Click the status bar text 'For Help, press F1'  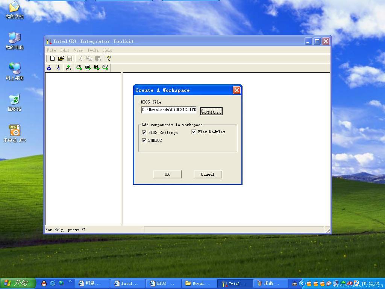(65, 230)
